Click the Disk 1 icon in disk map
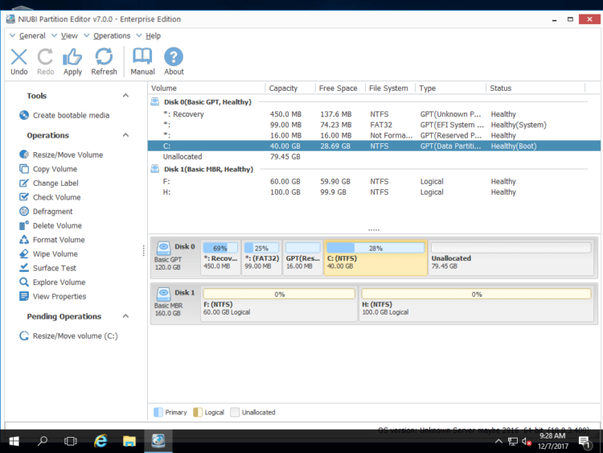The width and height of the screenshot is (603, 453). point(164,293)
